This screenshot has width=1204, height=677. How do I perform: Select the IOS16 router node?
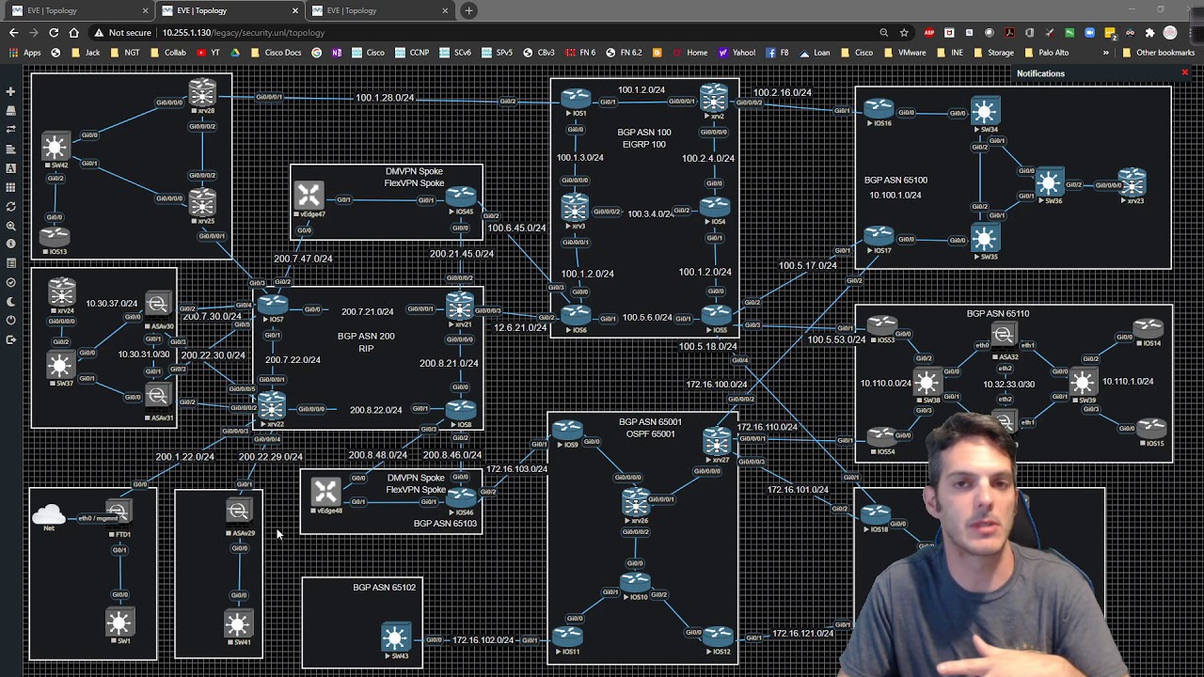(879, 109)
